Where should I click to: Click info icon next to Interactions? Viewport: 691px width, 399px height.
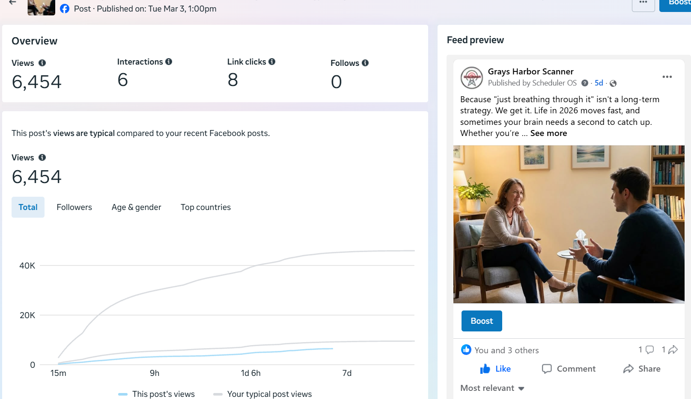point(169,62)
